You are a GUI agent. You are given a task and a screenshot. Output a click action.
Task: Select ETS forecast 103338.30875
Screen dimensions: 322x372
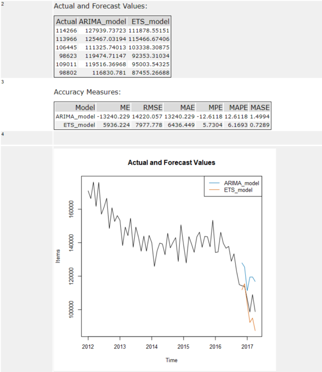[149, 48]
